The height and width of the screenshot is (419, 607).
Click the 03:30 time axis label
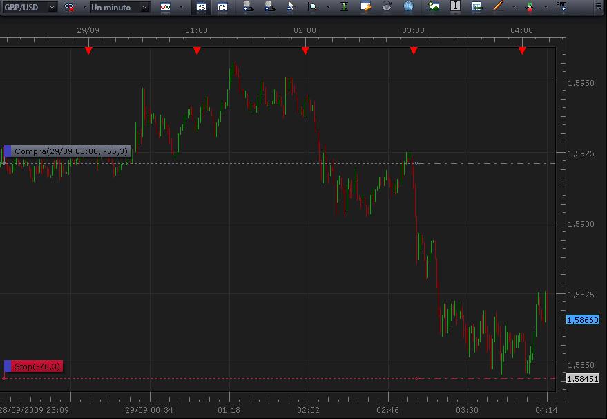coord(468,410)
